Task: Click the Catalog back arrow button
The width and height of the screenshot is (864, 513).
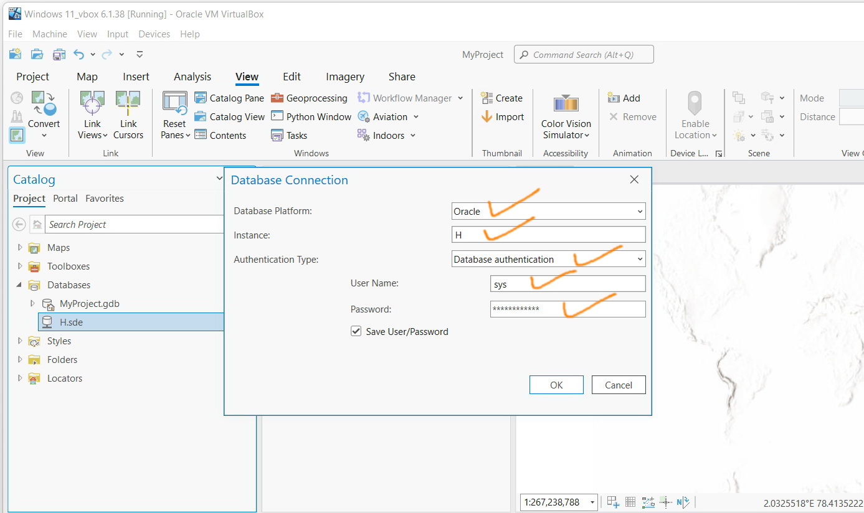Action: click(19, 224)
